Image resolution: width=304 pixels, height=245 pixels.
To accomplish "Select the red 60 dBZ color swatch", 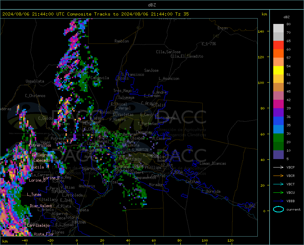I will coord(278,45).
